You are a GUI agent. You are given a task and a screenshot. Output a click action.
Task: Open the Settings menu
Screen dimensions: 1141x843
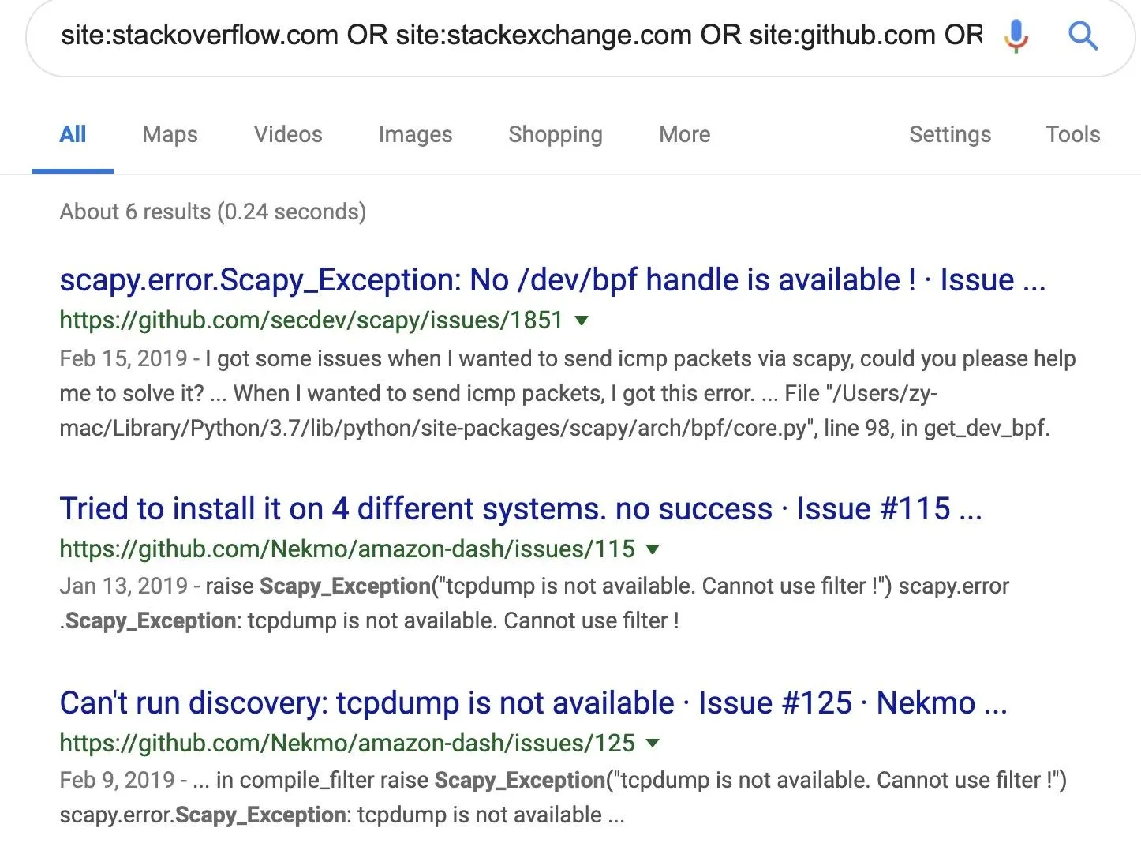pyautogui.click(x=950, y=134)
